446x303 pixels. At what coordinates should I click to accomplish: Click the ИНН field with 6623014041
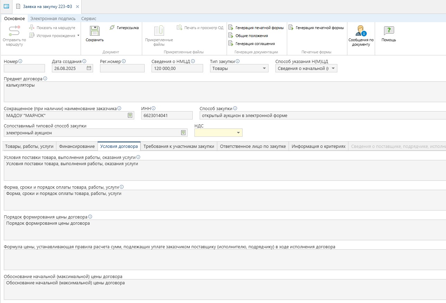coord(167,115)
